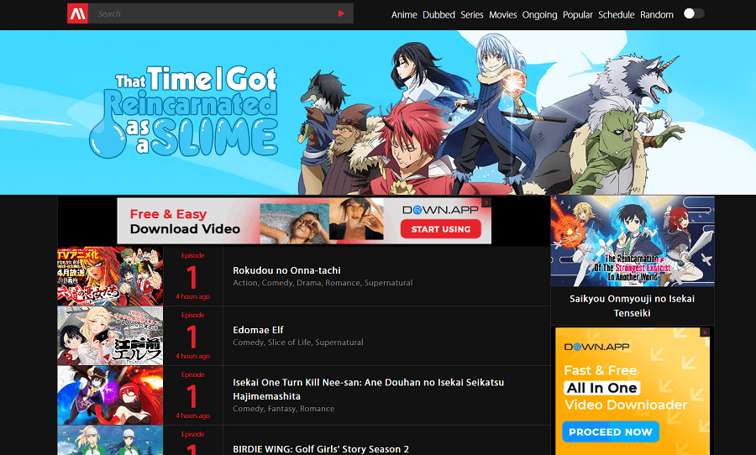Open the Edomae Elf thumbnail
Image resolution: width=756 pixels, height=455 pixels.
point(110,336)
